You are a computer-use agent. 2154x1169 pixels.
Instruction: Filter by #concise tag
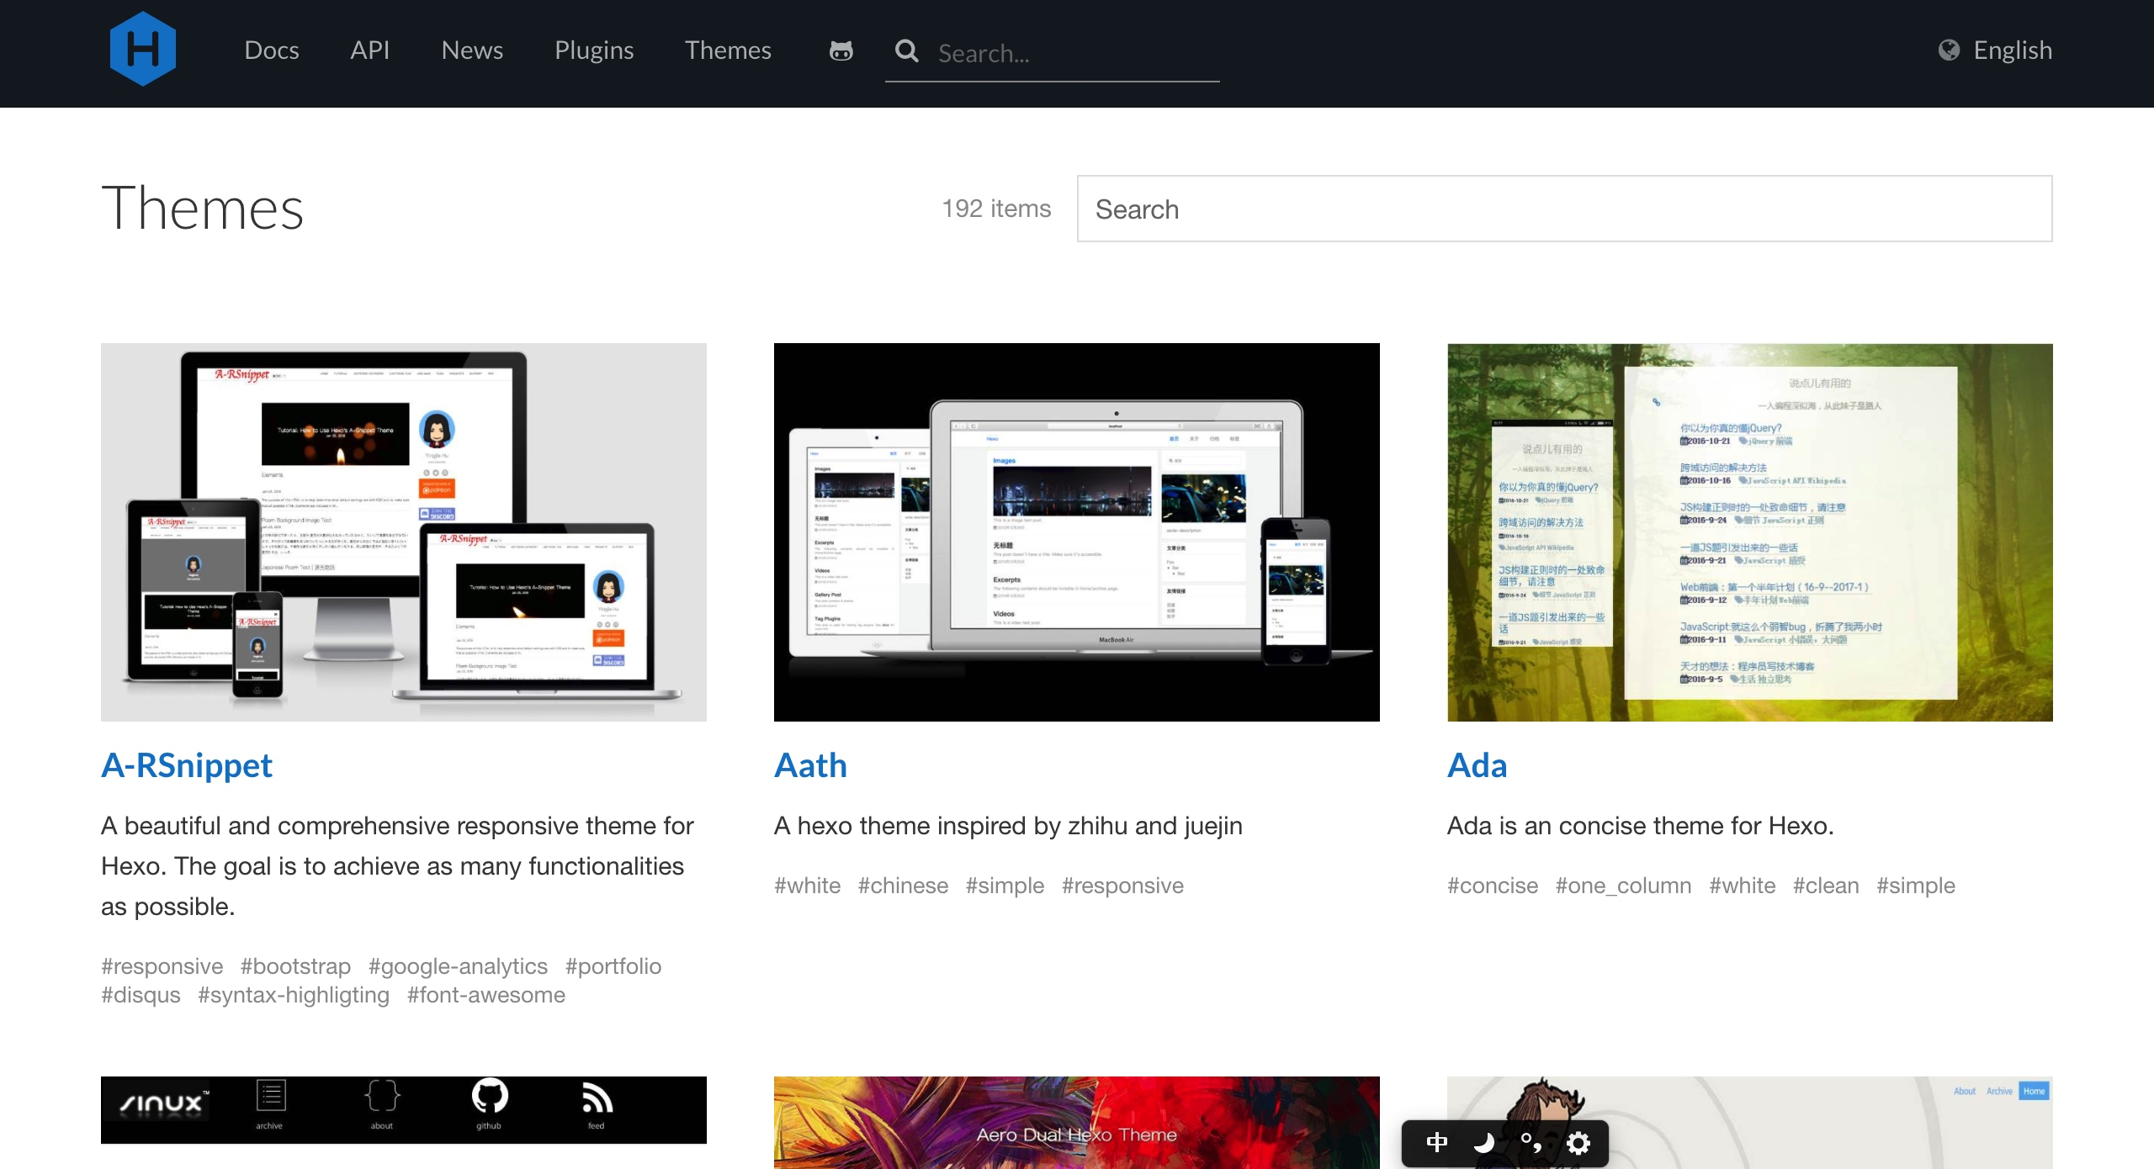coord(1493,886)
